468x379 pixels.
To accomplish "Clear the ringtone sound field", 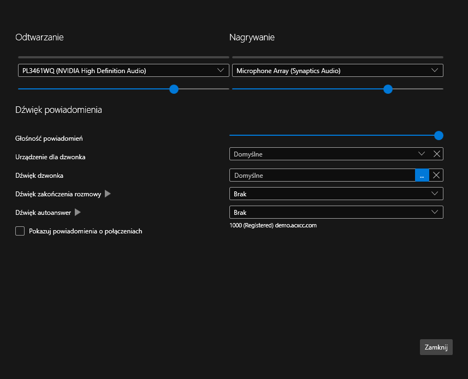I will click(x=436, y=175).
